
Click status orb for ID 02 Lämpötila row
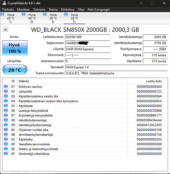tap(6, 91)
